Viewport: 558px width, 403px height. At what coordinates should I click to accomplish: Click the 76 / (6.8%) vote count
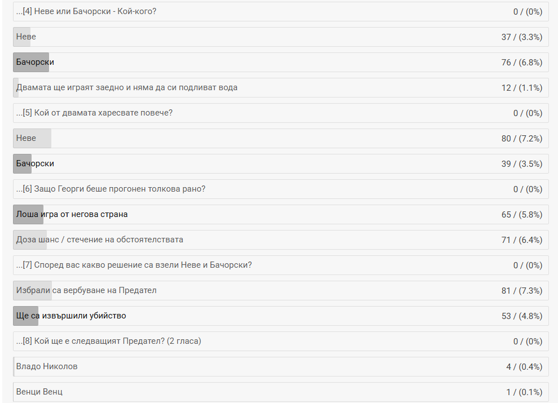(521, 62)
